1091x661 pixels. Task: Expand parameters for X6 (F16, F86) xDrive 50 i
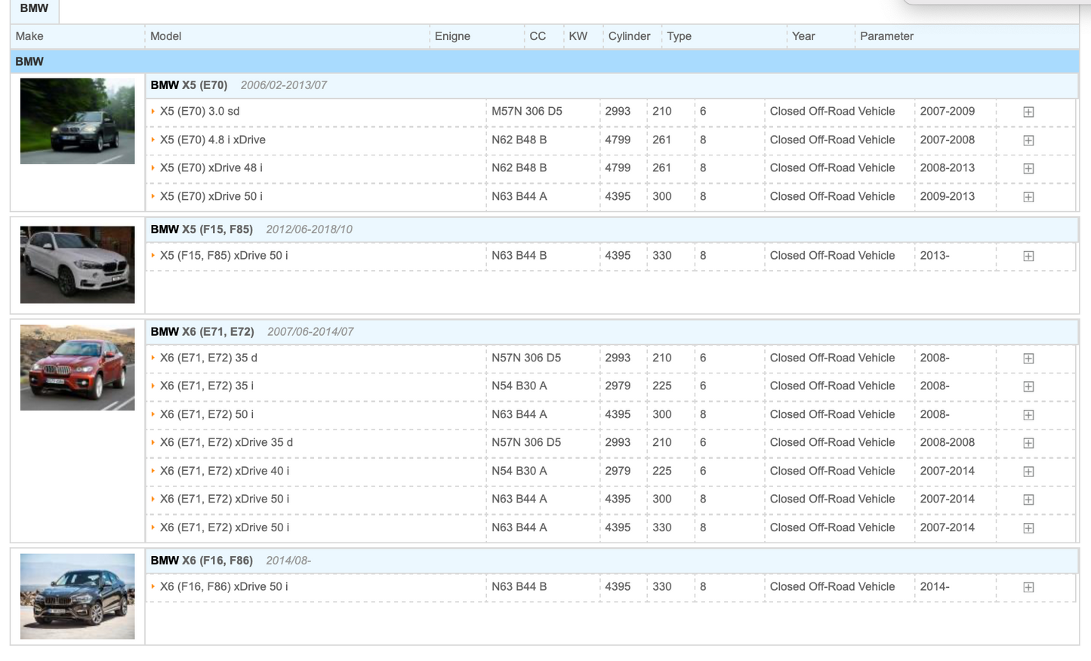pyautogui.click(x=1028, y=587)
